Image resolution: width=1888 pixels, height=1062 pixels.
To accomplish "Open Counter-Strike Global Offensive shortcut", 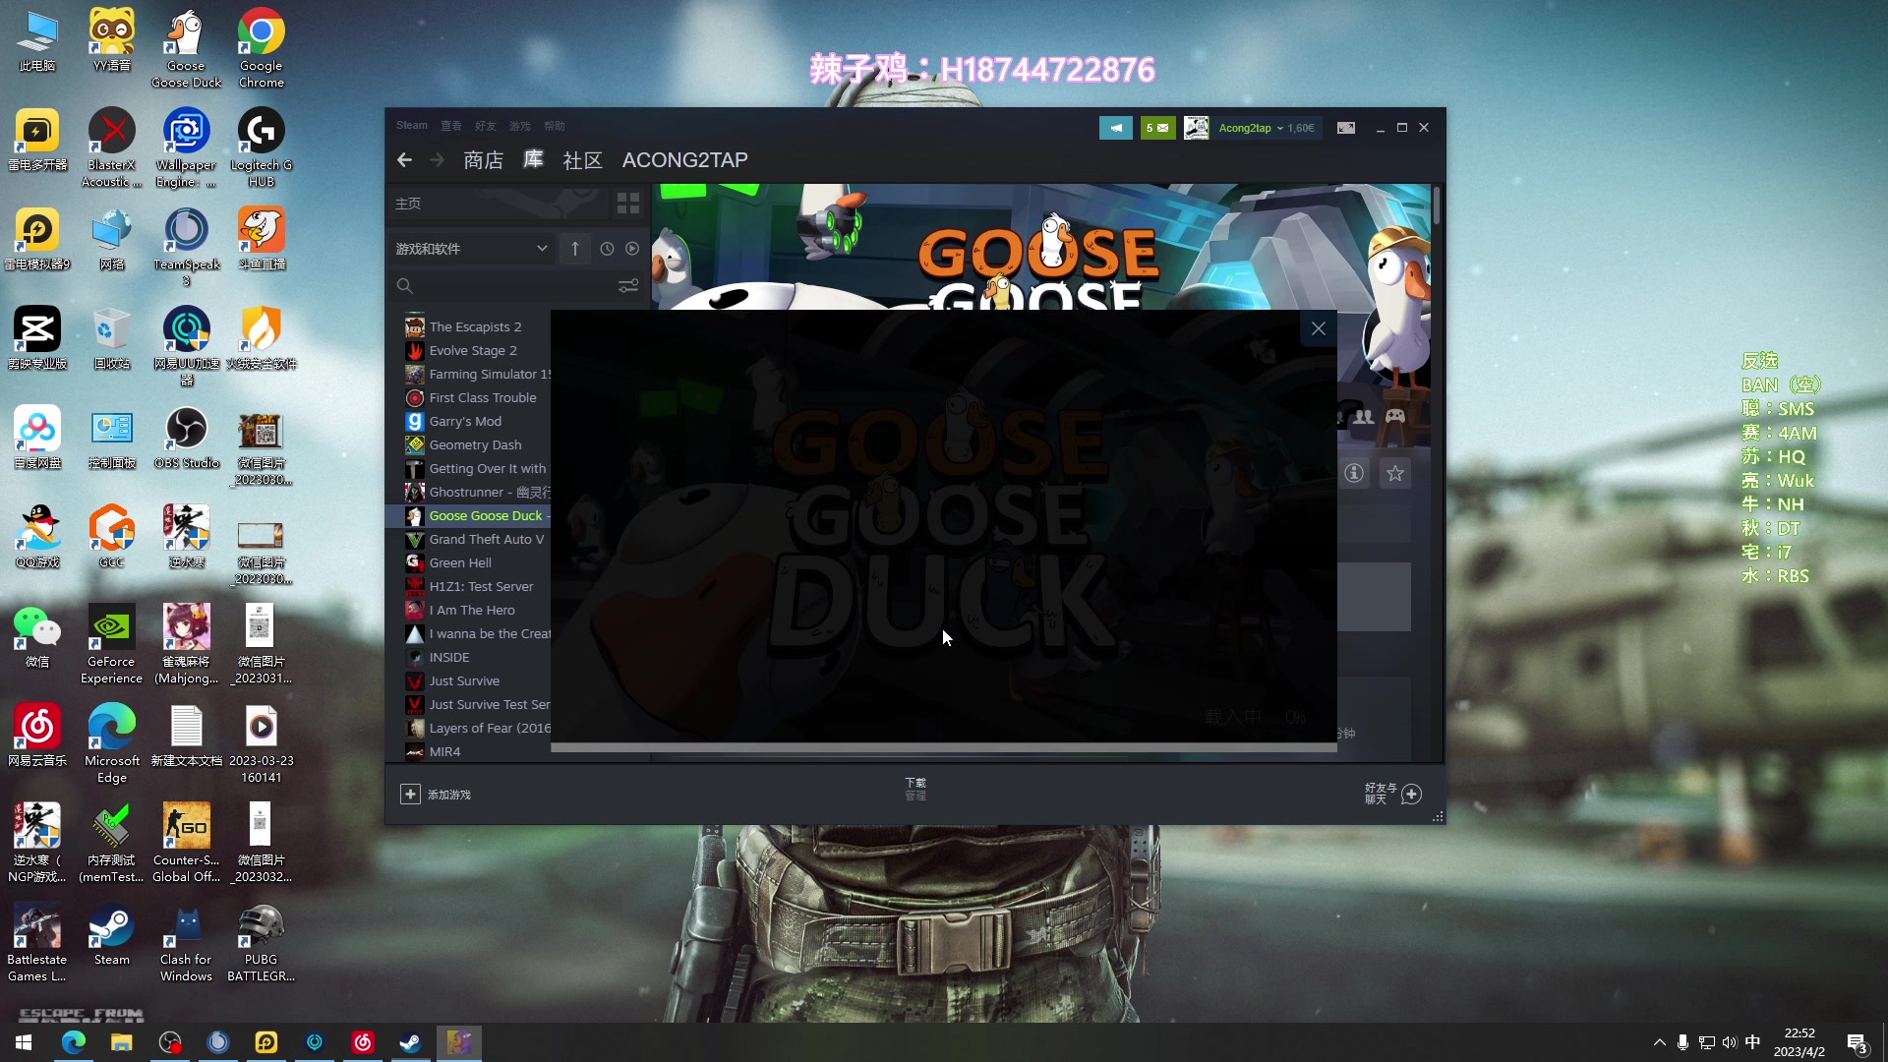I will click(186, 843).
